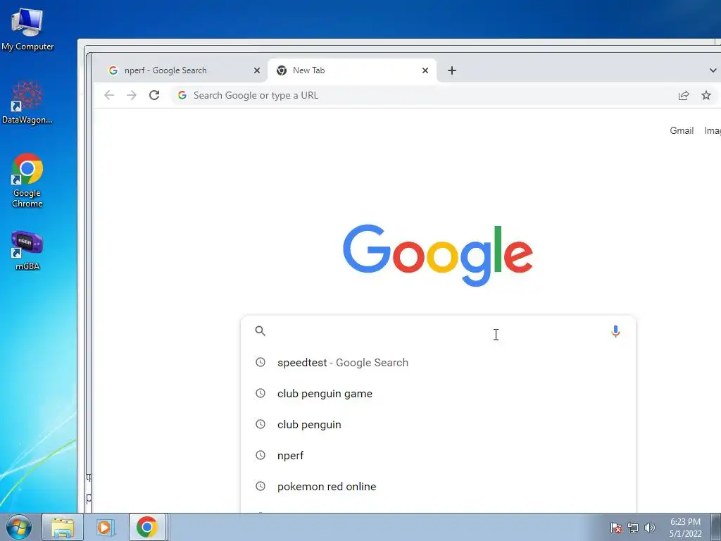This screenshot has height=541, width=721.
Task: Choose the nperf suggestion
Action: tap(438, 455)
